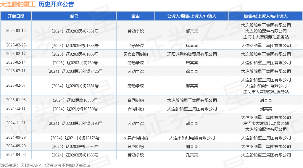Select date cell 2025-02-17
The width and height of the screenshot is (303, 168).
(16, 54)
